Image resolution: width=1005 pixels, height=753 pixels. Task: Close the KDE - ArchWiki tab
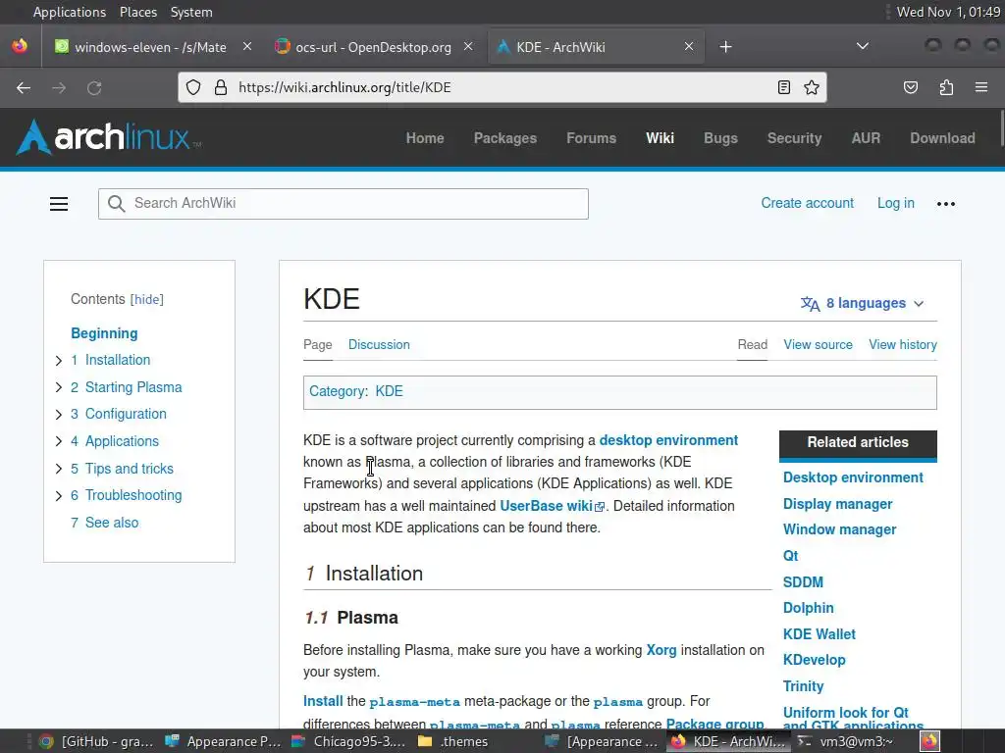(x=688, y=47)
